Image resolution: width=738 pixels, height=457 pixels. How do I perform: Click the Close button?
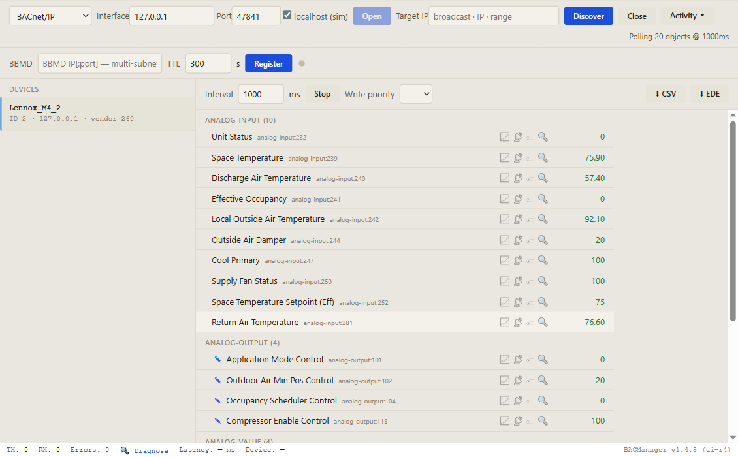(x=637, y=16)
